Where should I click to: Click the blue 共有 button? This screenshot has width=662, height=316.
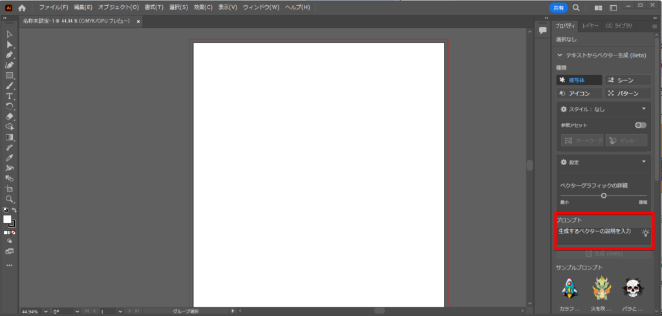(x=559, y=8)
